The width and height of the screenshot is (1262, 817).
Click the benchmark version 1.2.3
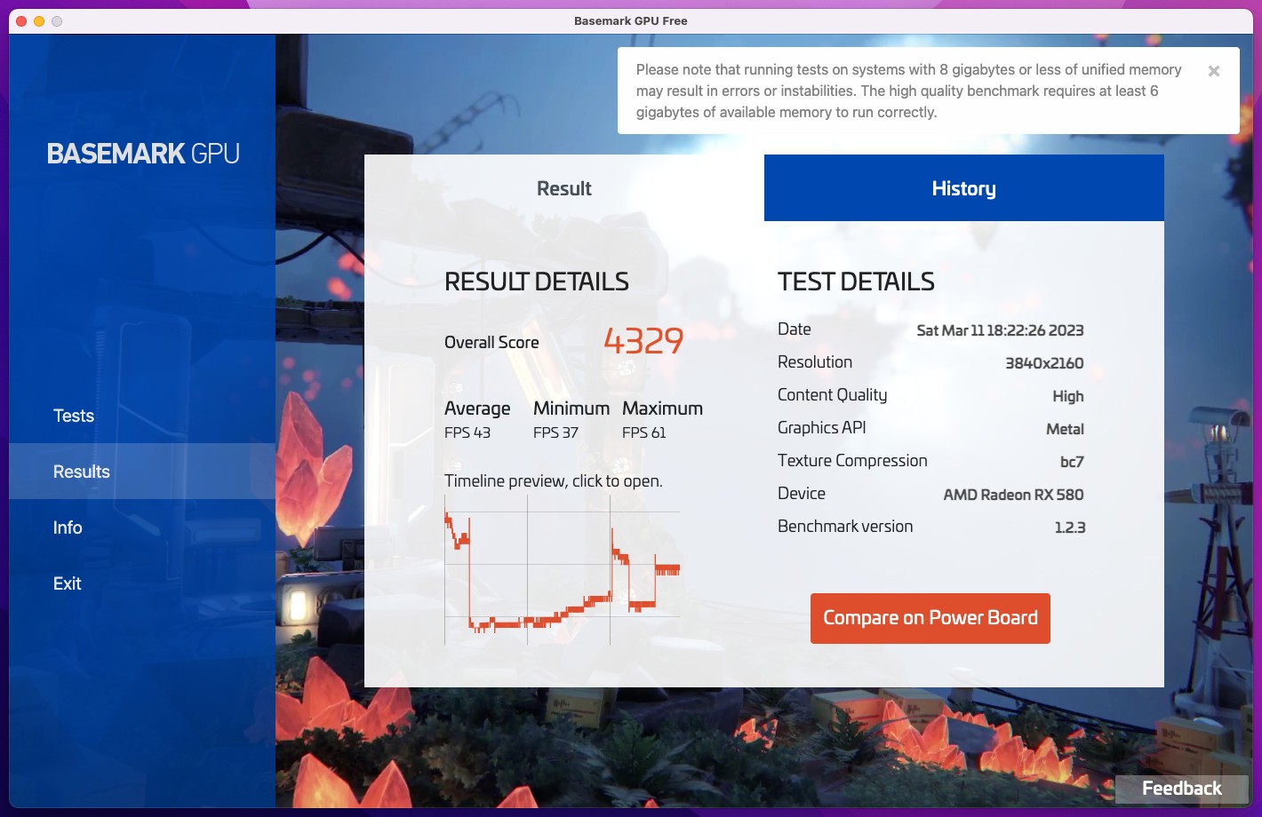(x=1070, y=527)
